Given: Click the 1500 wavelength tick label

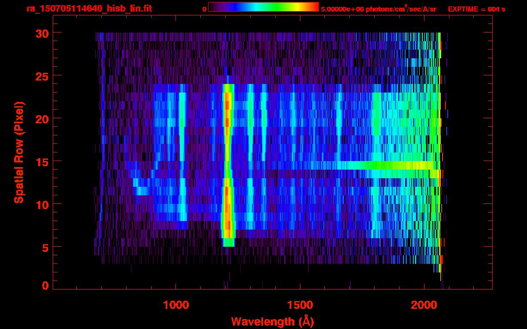Looking at the screenshot, I should tap(300, 305).
